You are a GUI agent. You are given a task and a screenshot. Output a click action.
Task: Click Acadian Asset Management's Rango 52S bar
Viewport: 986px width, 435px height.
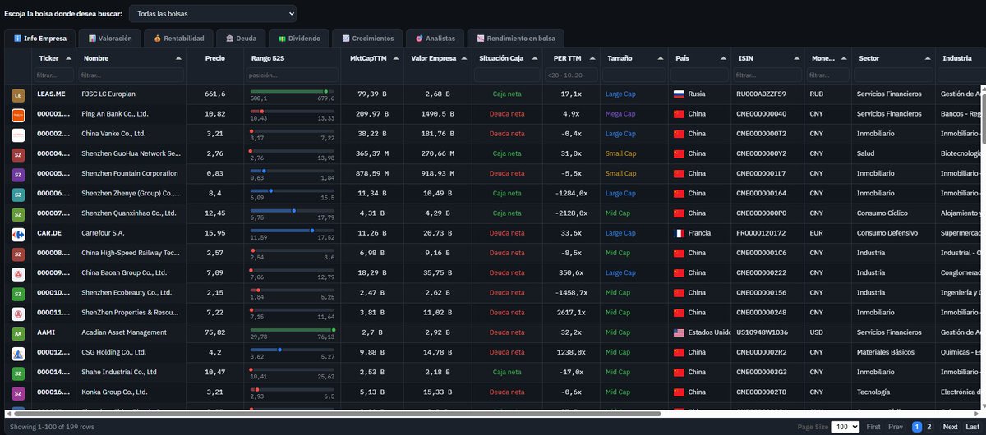click(292, 330)
